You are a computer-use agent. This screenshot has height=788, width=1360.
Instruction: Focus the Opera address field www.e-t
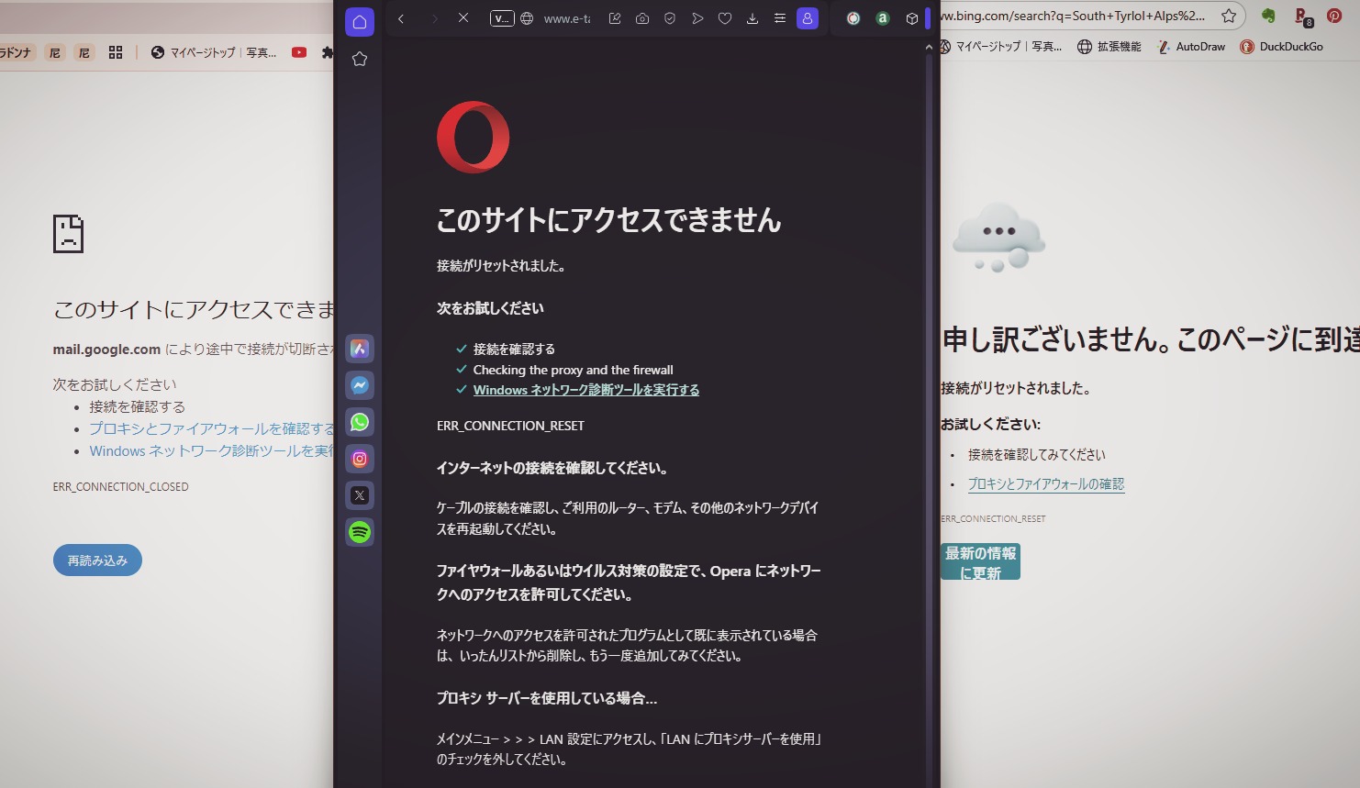coord(567,18)
